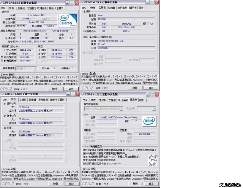Go to CPU tab in the graphics window
Screen dimensions: 243x188
tap(85, 100)
